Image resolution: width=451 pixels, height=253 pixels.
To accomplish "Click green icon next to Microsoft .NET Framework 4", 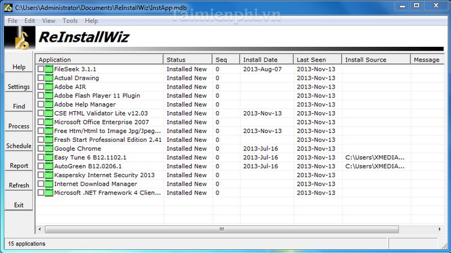I will click(49, 193).
